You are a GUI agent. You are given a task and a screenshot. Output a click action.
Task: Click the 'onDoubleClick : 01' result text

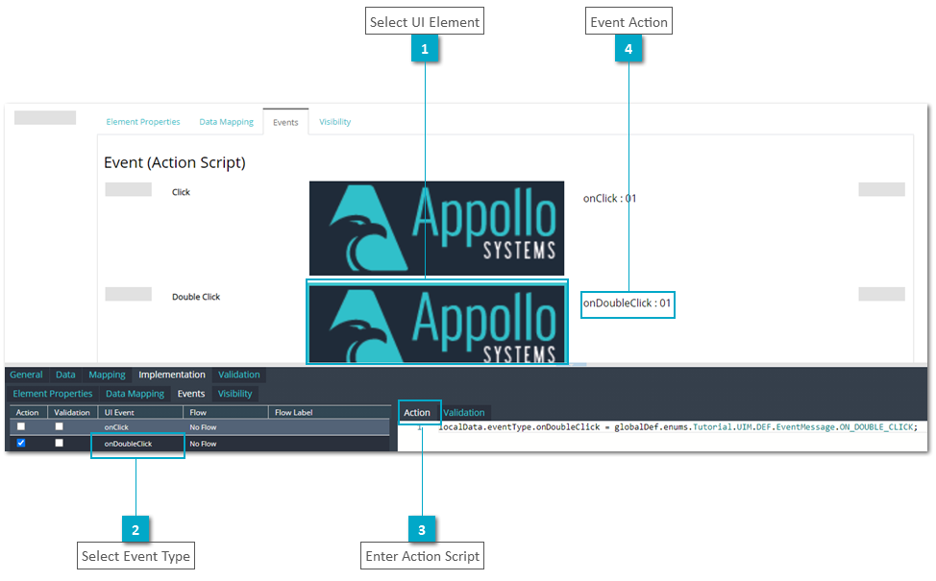click(x=627, y=303)
